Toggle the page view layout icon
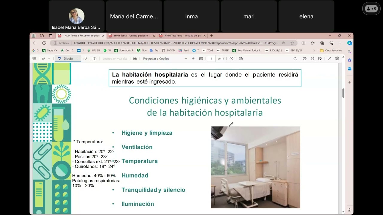 241,59
